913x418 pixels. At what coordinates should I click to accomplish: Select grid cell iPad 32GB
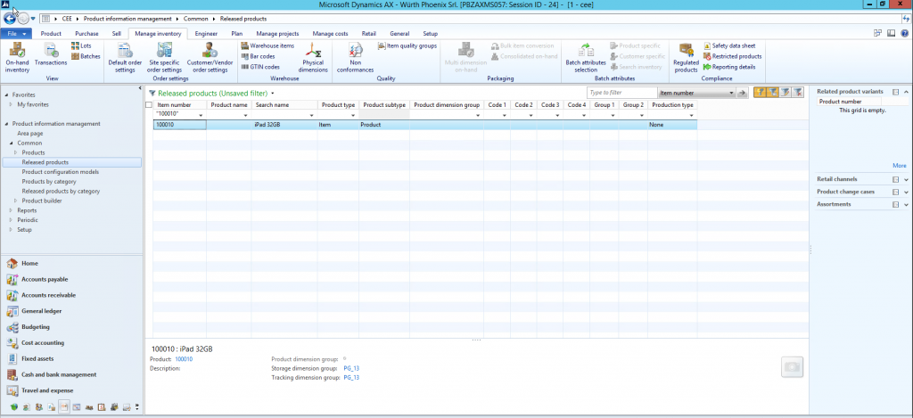pyautogui.click(x=284, y=125)
